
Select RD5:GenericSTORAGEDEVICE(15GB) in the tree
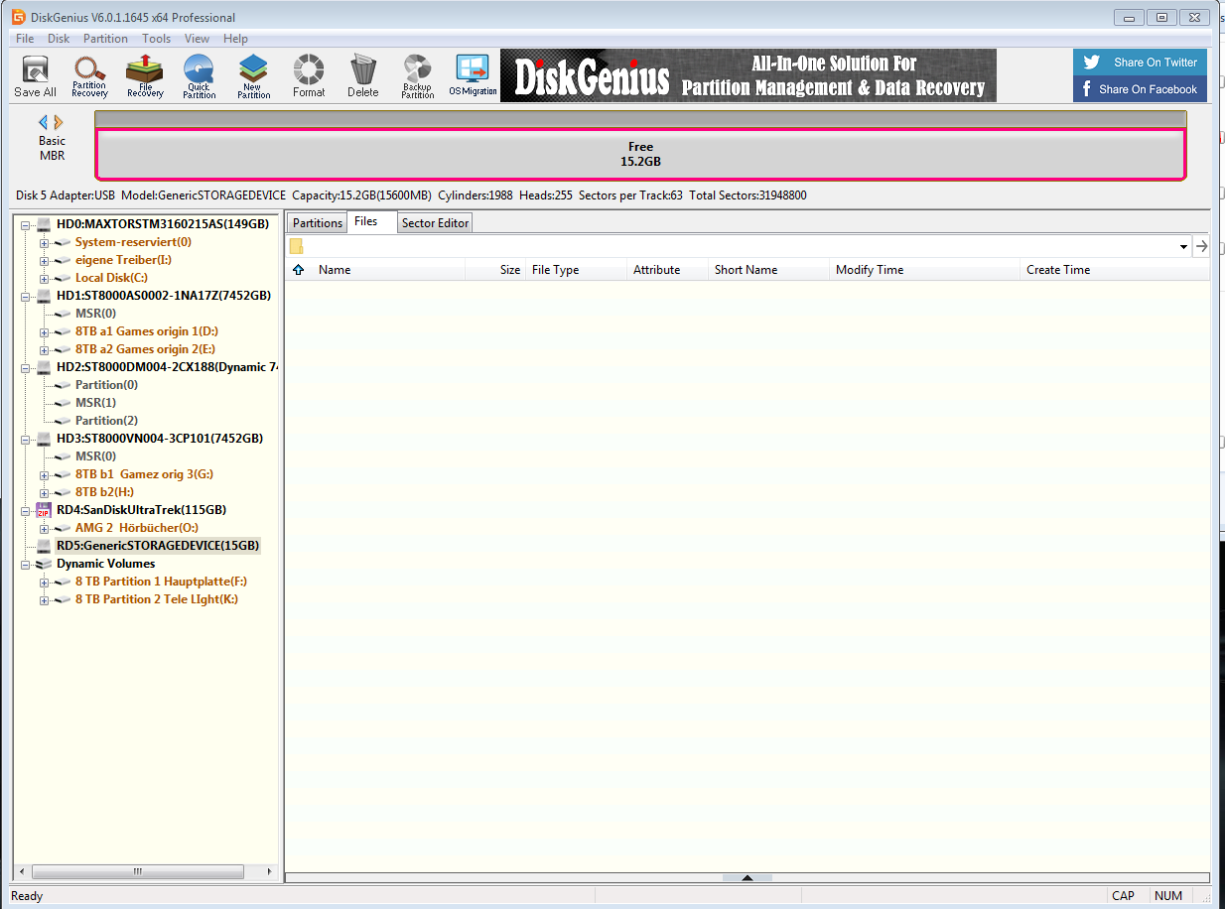click(x=158, y=546)
